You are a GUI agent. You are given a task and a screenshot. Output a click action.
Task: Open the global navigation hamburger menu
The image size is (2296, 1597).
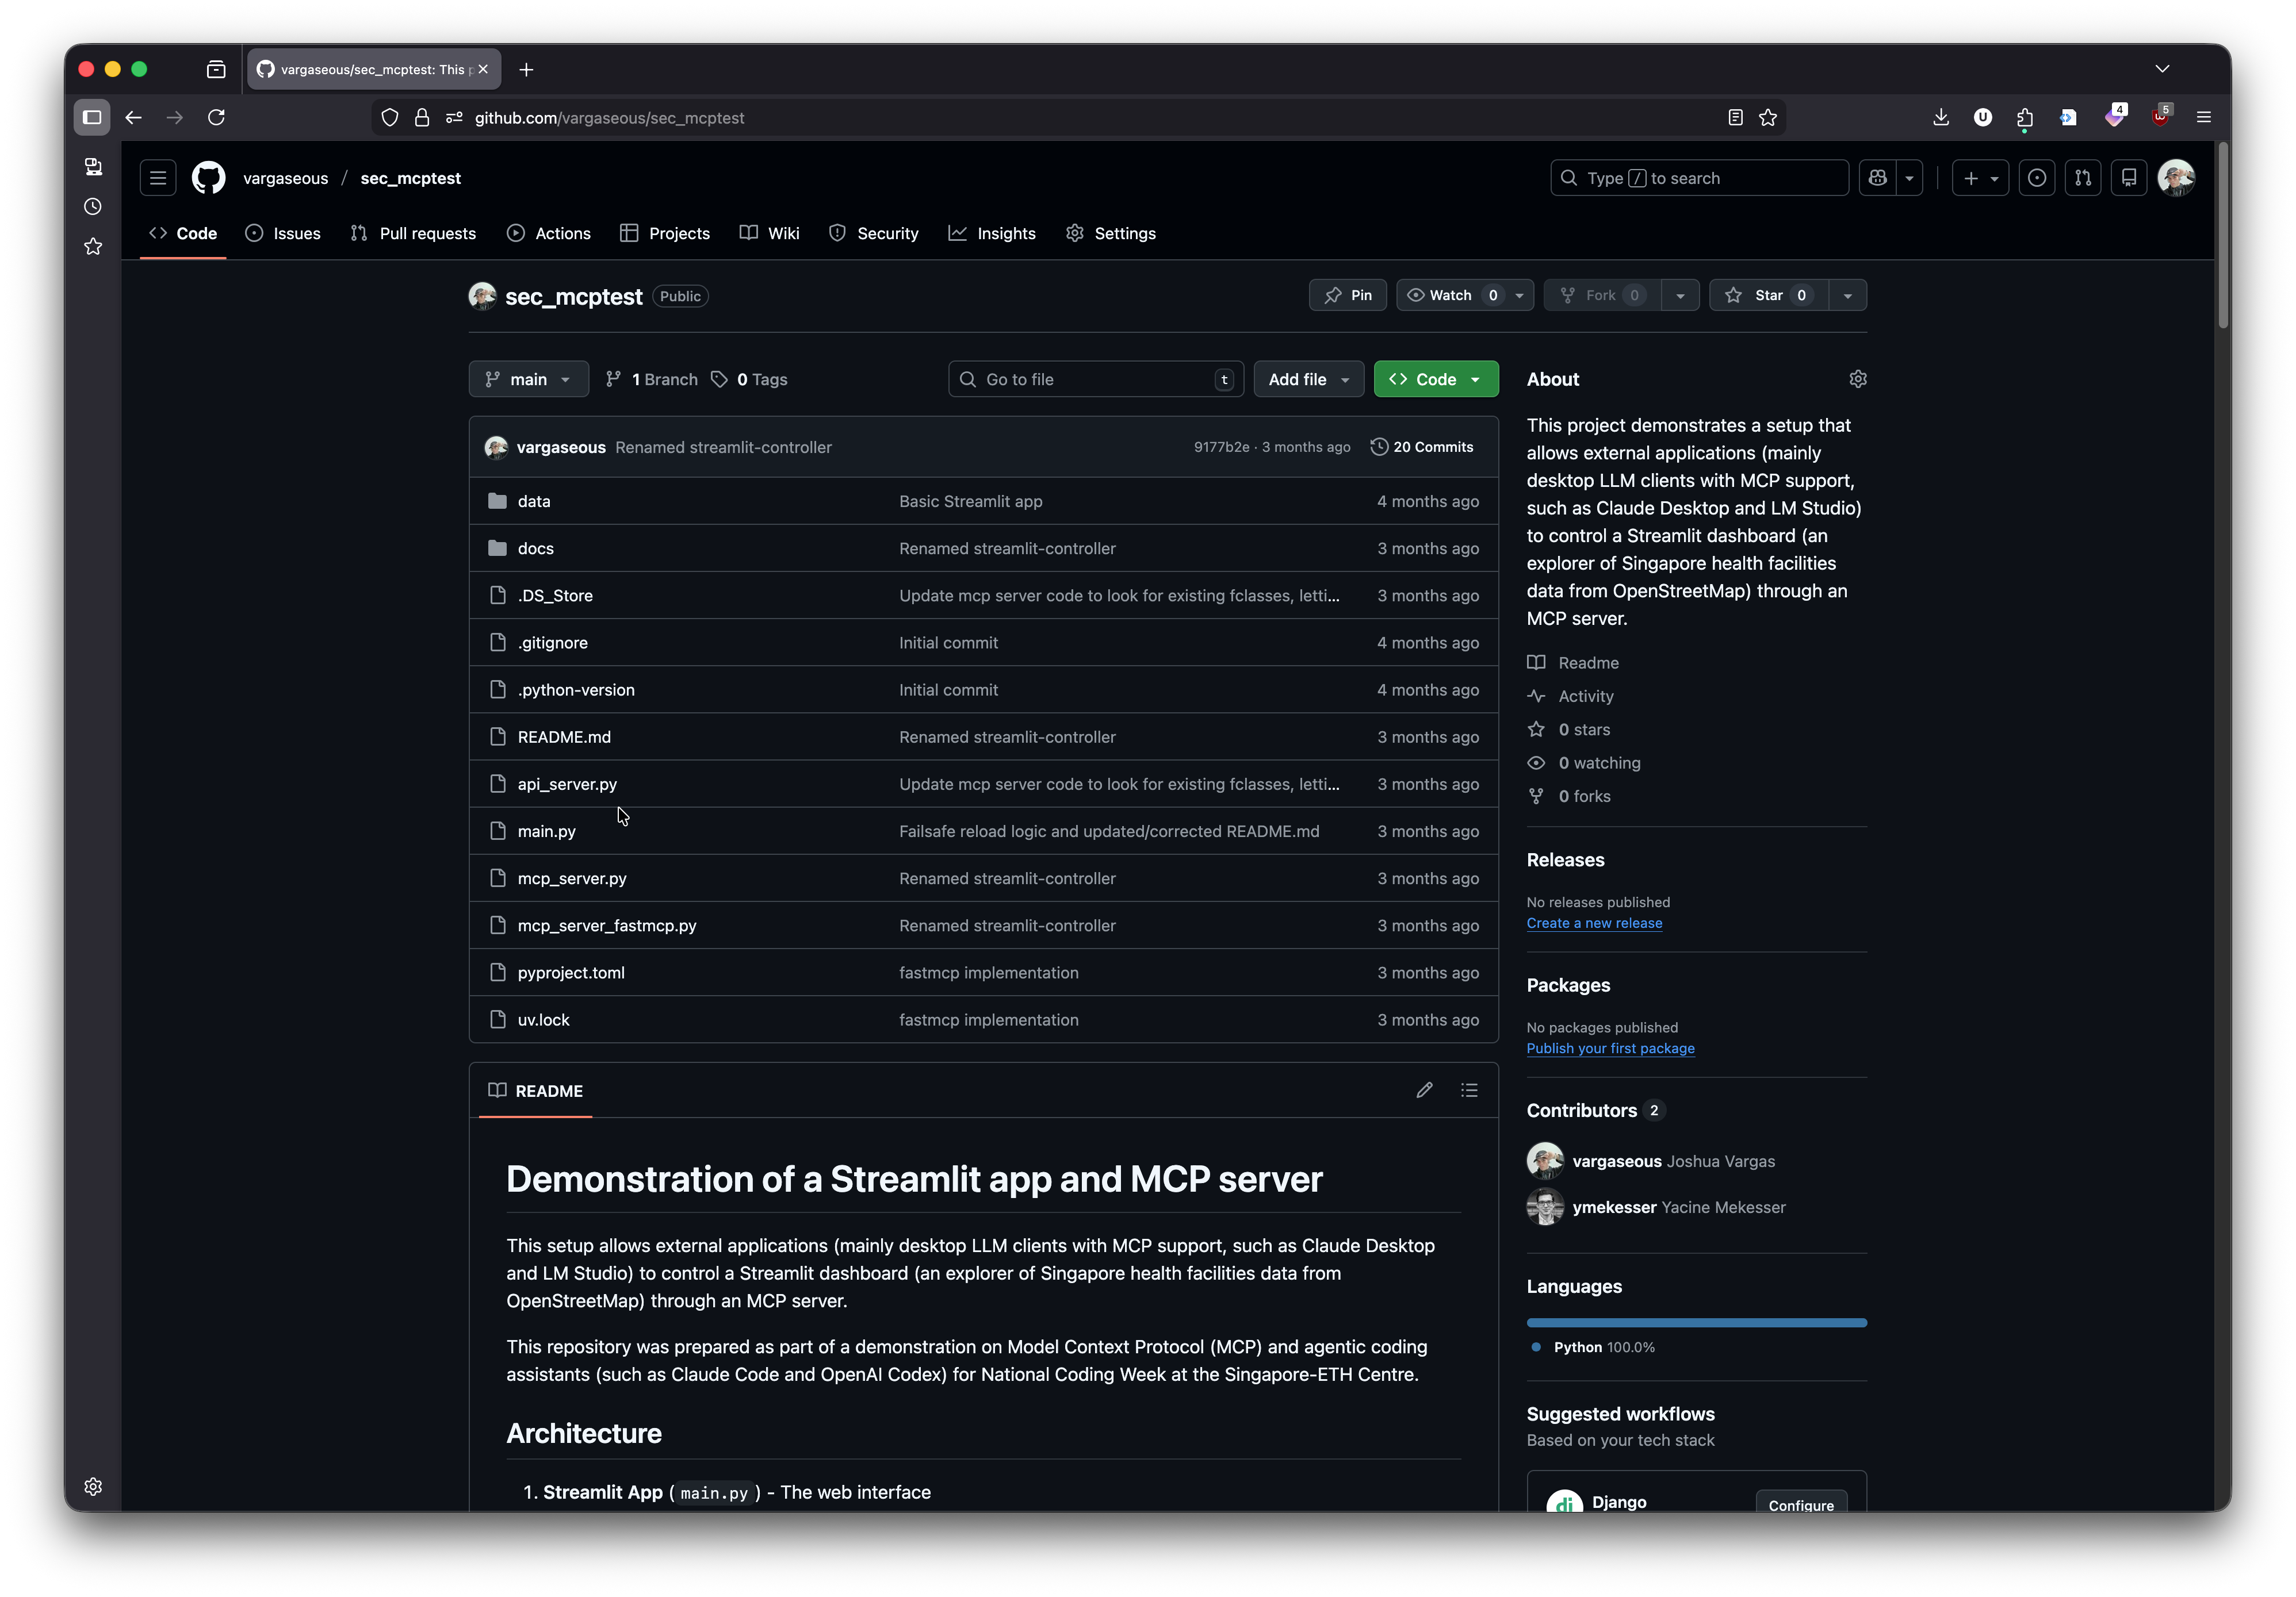[158, 178]
